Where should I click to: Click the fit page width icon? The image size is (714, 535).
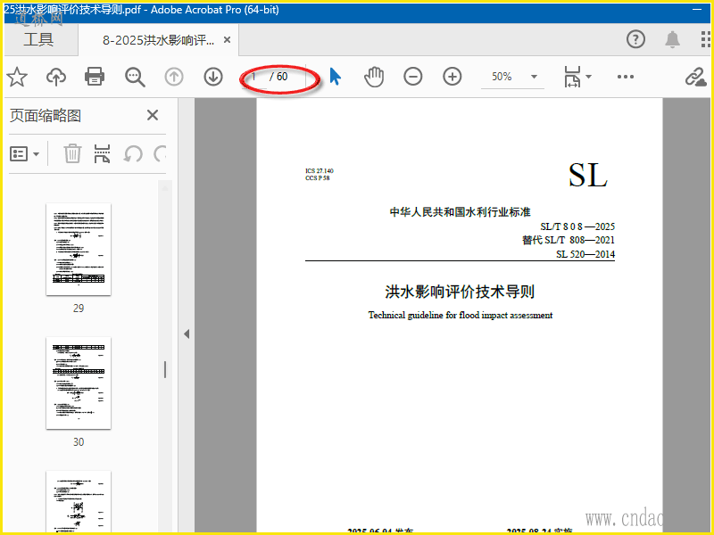572,77
